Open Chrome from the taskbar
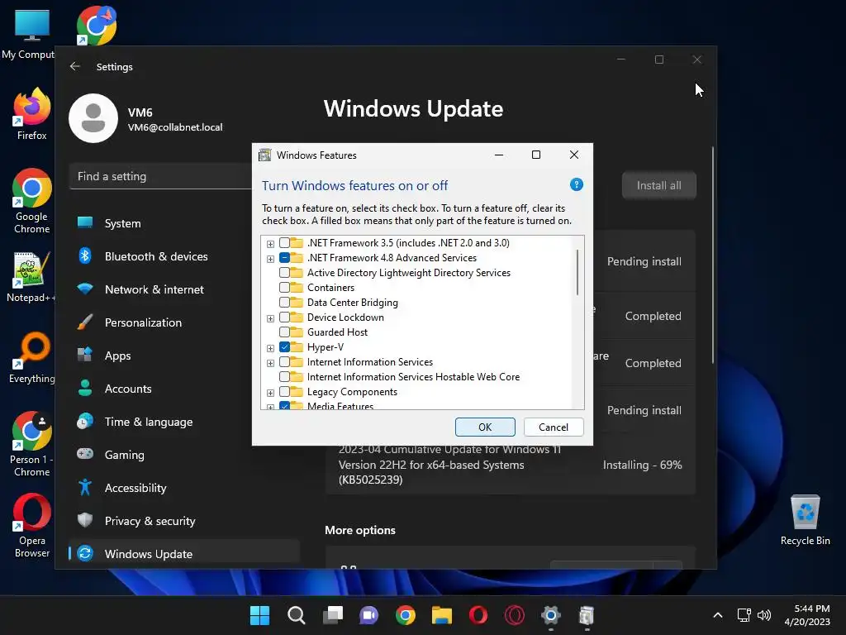The height and width of the screenshot is (635, 846). [x=405, y=615]
